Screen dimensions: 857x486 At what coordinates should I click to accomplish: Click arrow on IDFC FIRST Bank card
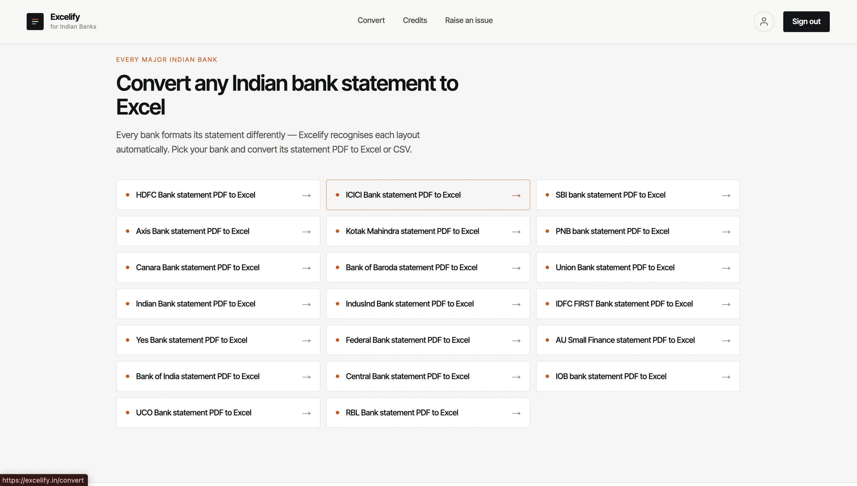pos(726,305)
